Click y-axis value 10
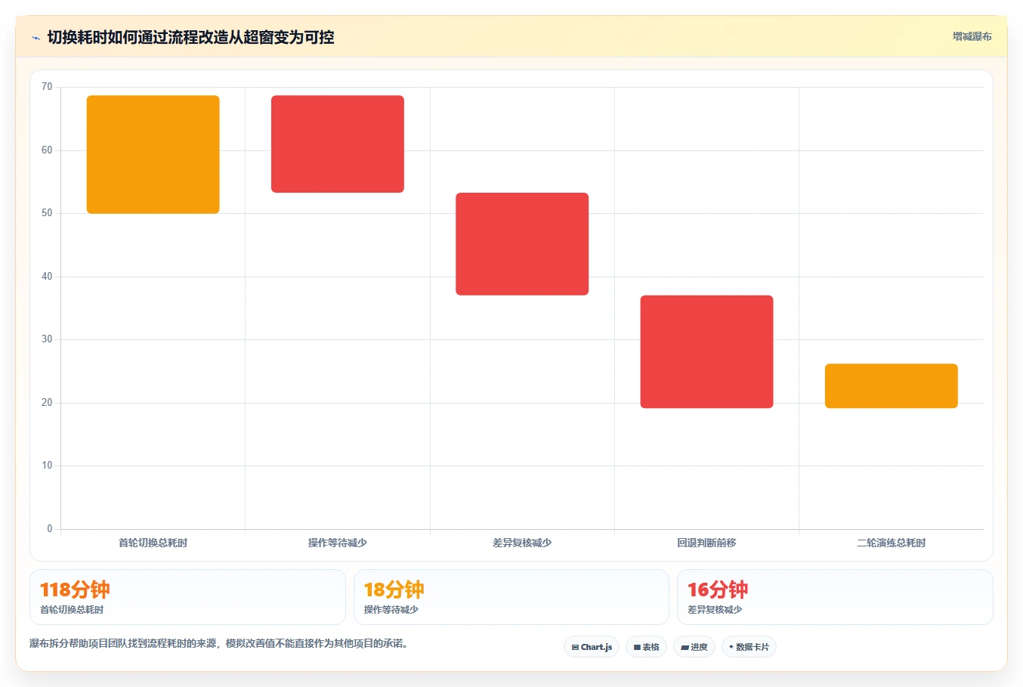1023x687 pixels. point(47,466)
